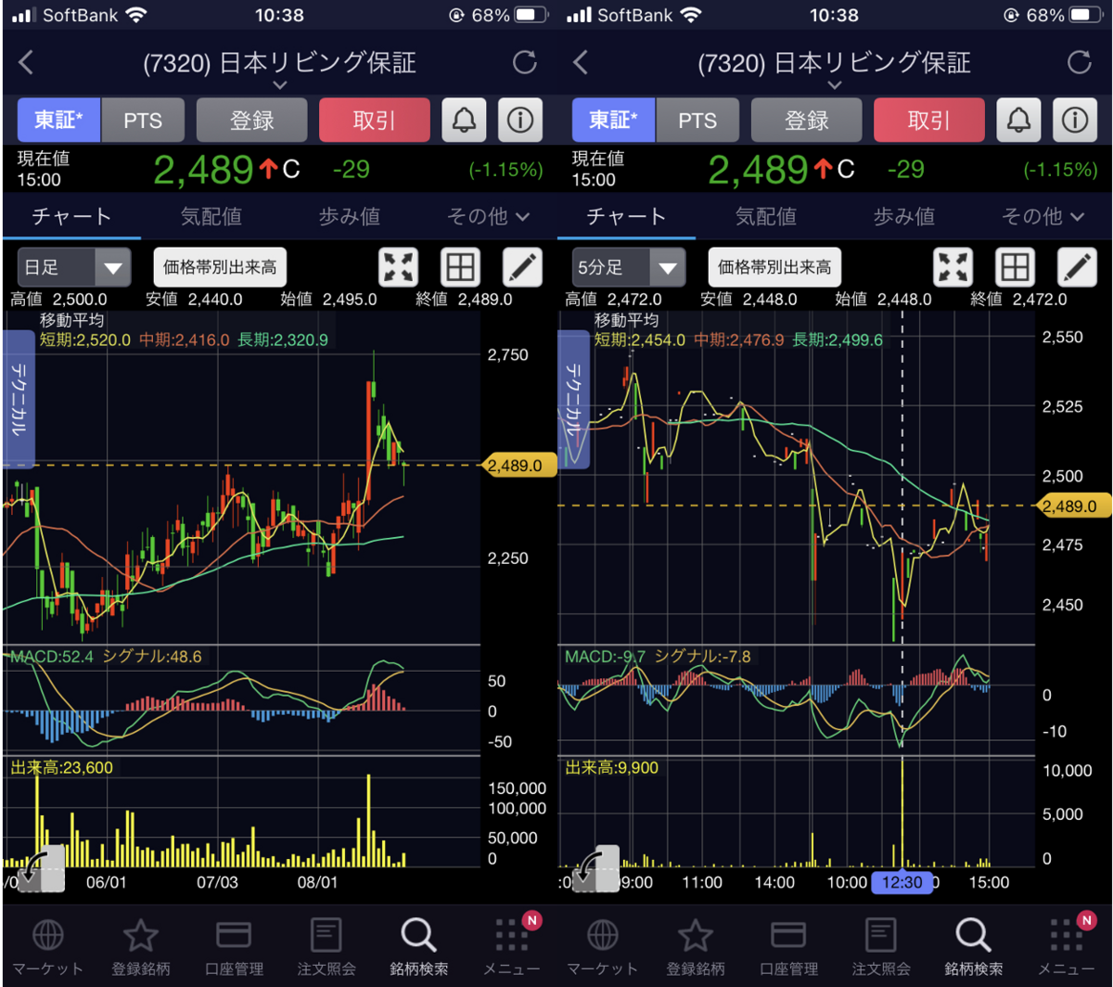The width and height of the screenshot is (1113, 987).
Task: Select チャート tab in right screen
Action: click(x=626, y=216)
